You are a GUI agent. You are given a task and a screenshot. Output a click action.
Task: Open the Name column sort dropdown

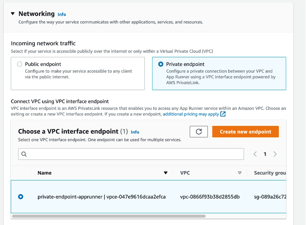(x=166, y=173)
